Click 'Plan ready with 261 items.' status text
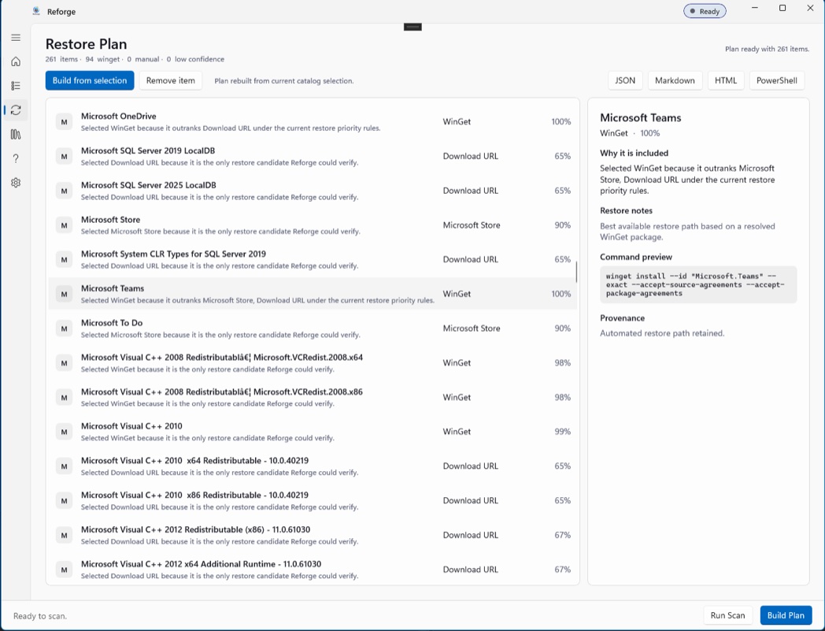825x631 pixels. click(767, 49)
